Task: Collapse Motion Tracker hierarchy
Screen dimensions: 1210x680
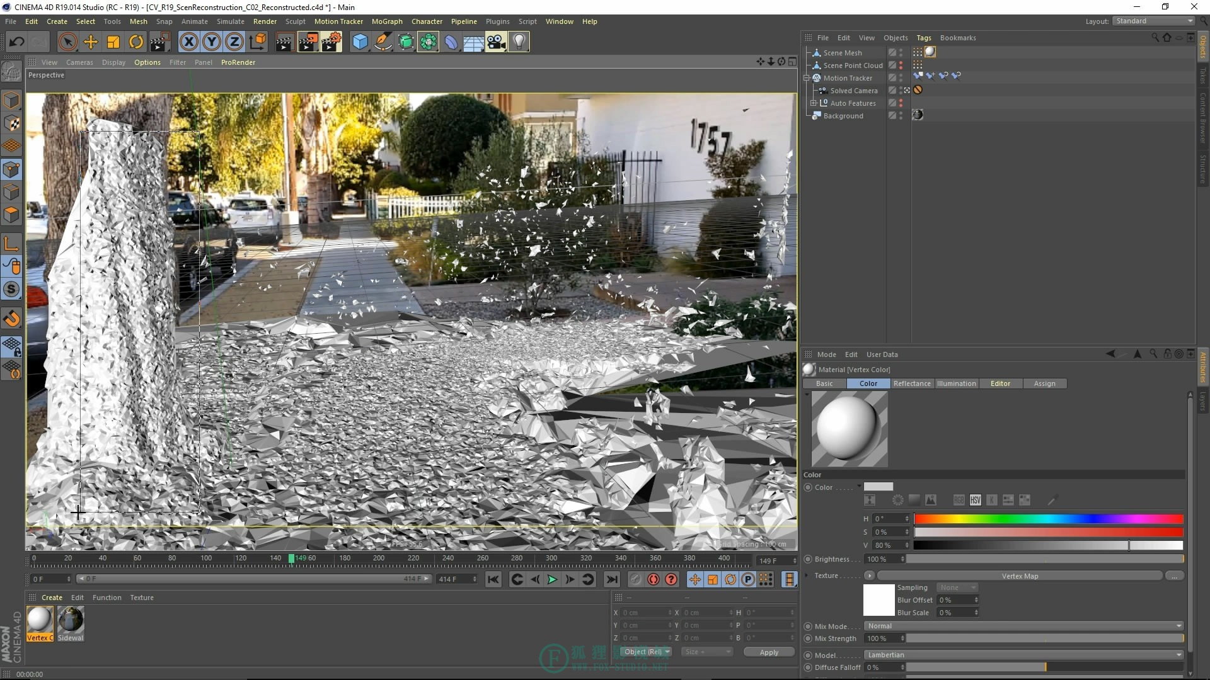Action: [806, 78]
